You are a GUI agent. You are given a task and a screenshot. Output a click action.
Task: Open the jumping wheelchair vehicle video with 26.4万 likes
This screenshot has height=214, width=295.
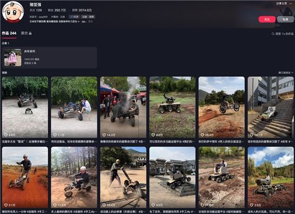pos(222,107)
